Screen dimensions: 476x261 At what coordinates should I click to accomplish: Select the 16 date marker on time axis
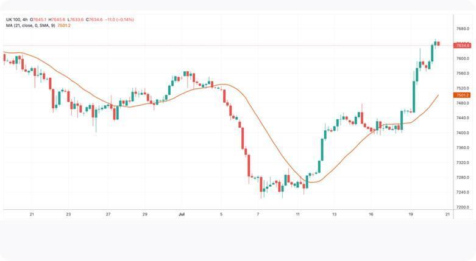(x=370, y=214)
